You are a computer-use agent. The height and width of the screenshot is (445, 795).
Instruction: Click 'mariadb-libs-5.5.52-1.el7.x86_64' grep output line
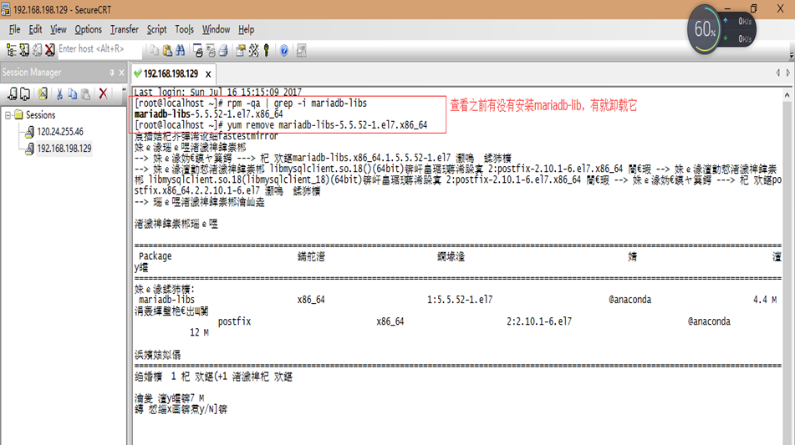[208, 114]
